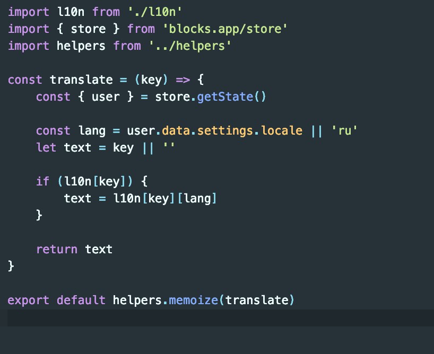Click the 'ru' default locale string

click(x=344, y=130)
